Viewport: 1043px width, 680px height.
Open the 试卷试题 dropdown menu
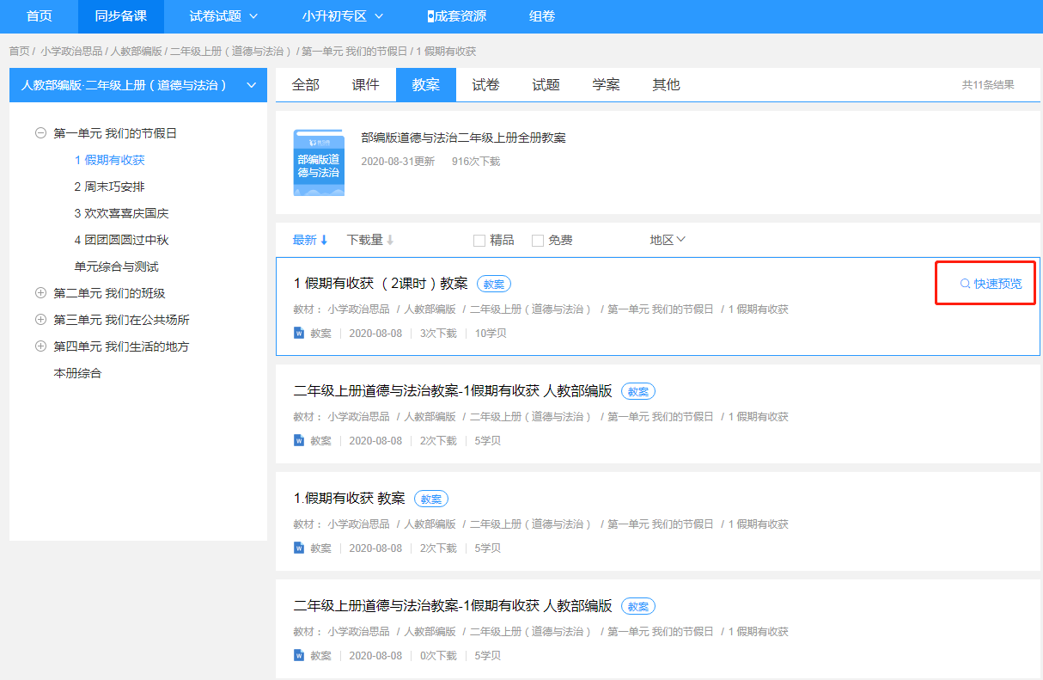pyautogui.click(x=223, y=16)
